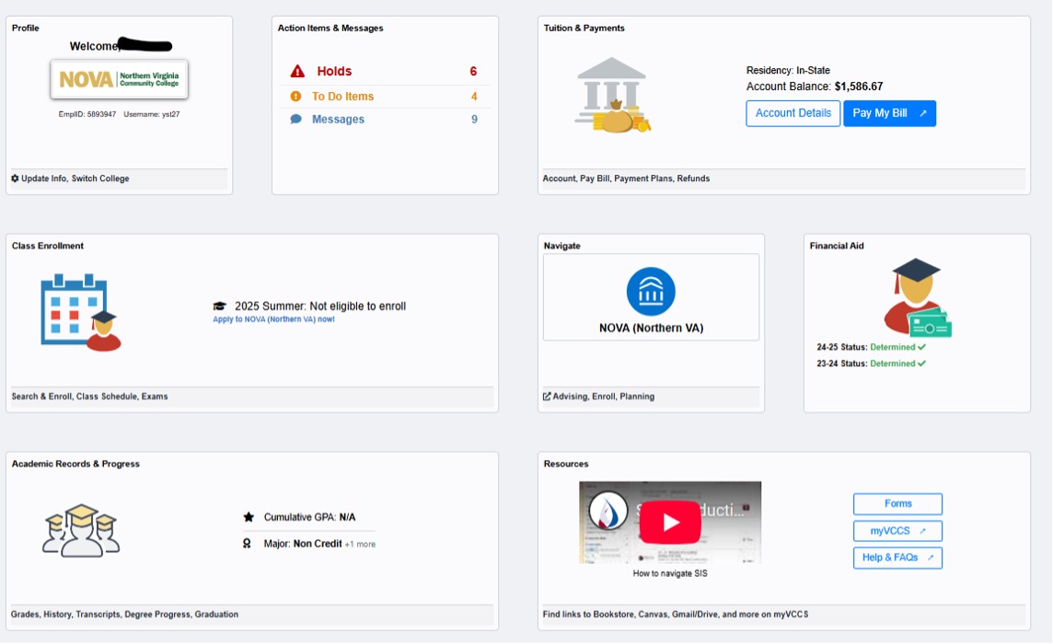Click the bank building Tuition icon
The image size is (1053, 644).
(x=612, y=95)
